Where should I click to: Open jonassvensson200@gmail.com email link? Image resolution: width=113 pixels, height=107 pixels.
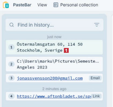click(x=50, y=78)
